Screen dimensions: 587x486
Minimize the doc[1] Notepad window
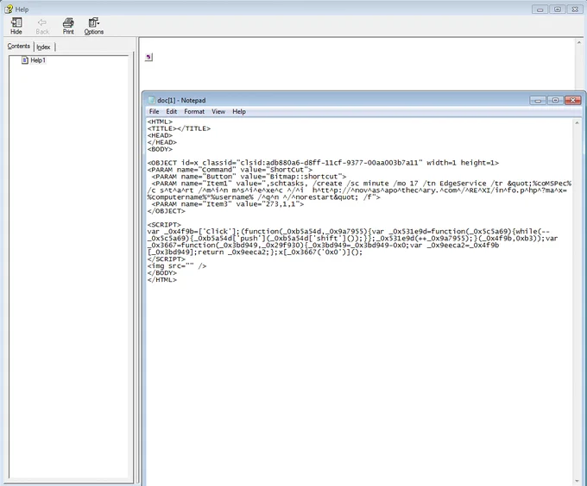pos(538,100)
